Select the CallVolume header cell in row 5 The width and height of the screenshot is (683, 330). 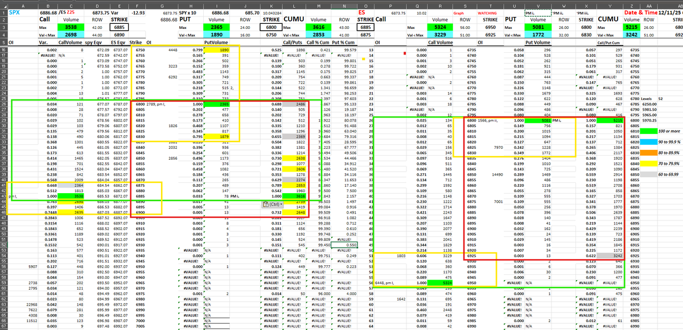tap(70, 42)
